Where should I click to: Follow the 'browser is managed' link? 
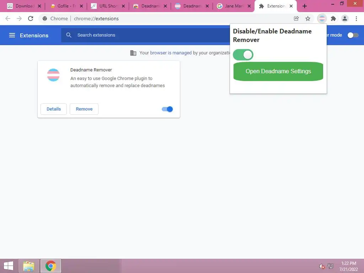[x=171, y=53]
